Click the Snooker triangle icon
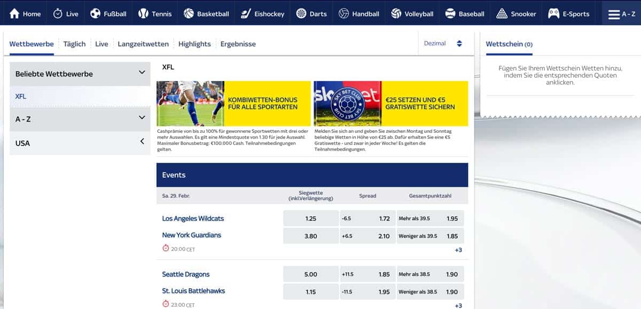The height and width of the screenshot is (309, 641). pos(502,14)
